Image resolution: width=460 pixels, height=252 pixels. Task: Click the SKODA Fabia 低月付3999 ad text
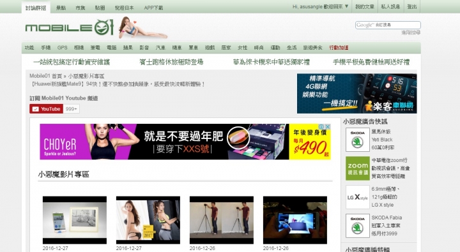pos(387,226)
